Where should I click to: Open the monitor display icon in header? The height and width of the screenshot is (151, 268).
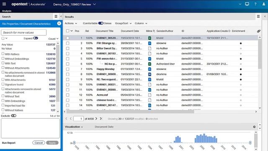click(247, 4)
